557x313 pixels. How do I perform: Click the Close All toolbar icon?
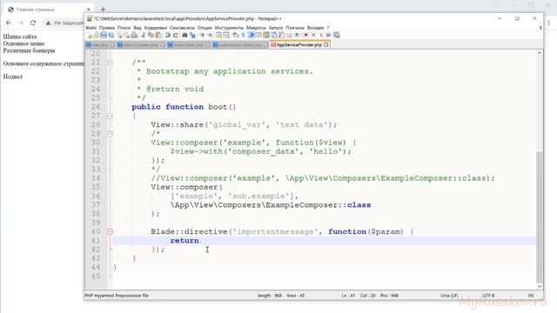click(x=127, y=35)
